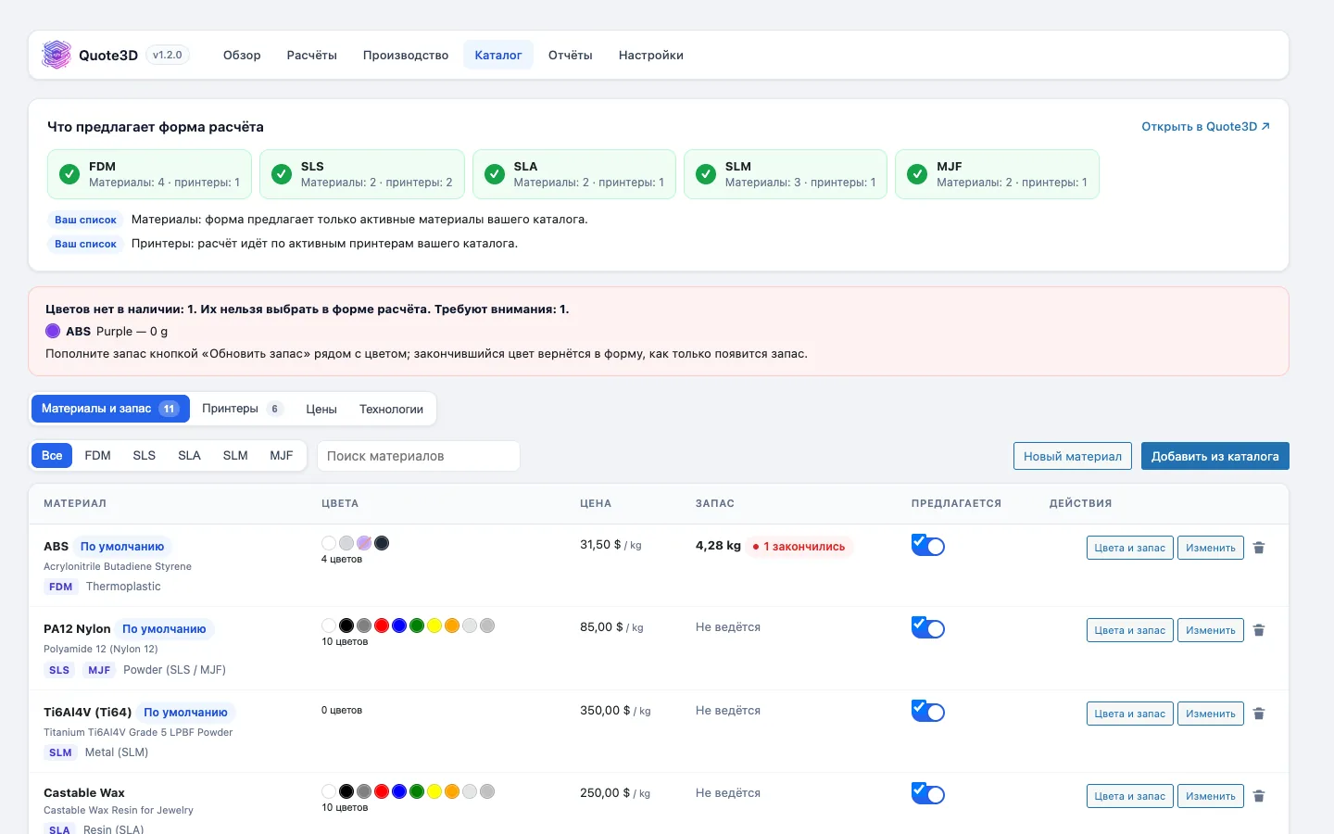Click the SLM technology card
The image size is (1334, 834).
pos(786,174)
